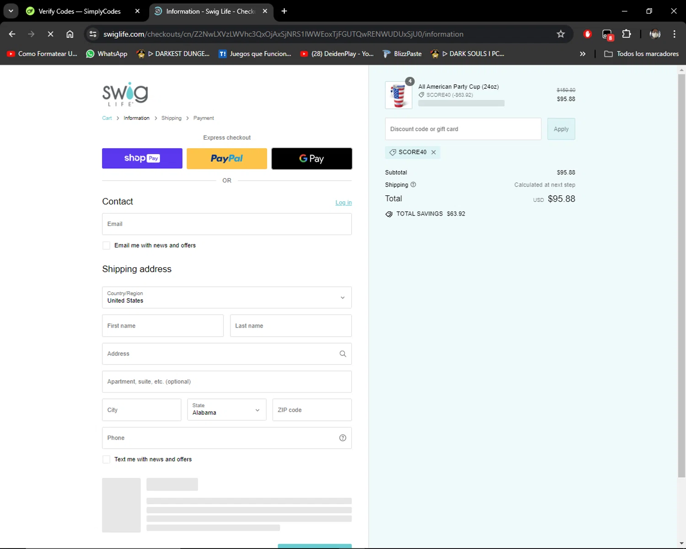Click the Apply discount button
686x549 pixels.
(x=561, y=129)
